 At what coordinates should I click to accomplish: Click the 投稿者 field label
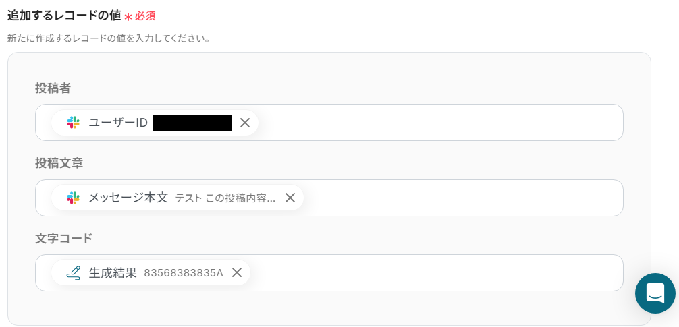[x=53, y=88]
